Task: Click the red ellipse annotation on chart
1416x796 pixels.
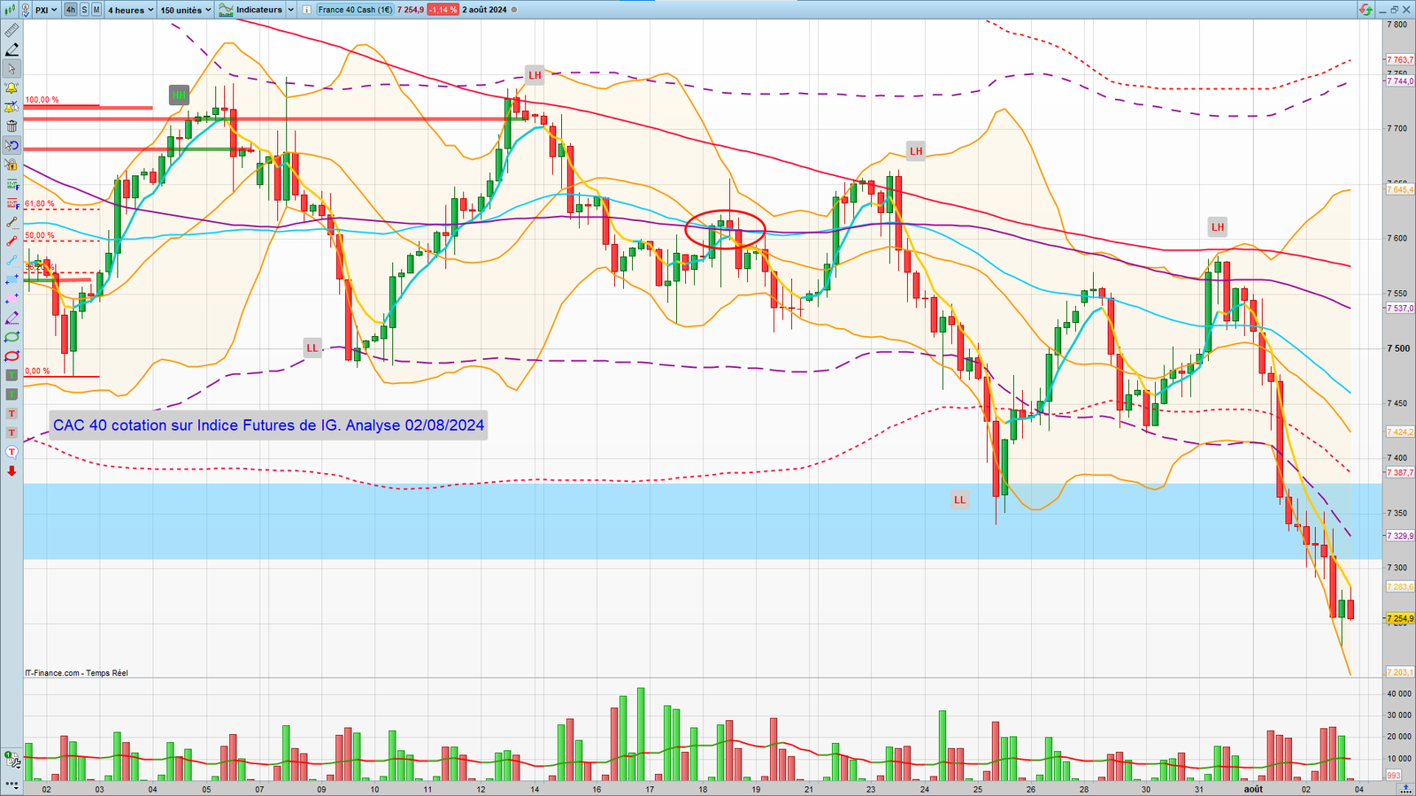Action: [x=725, y=229]
